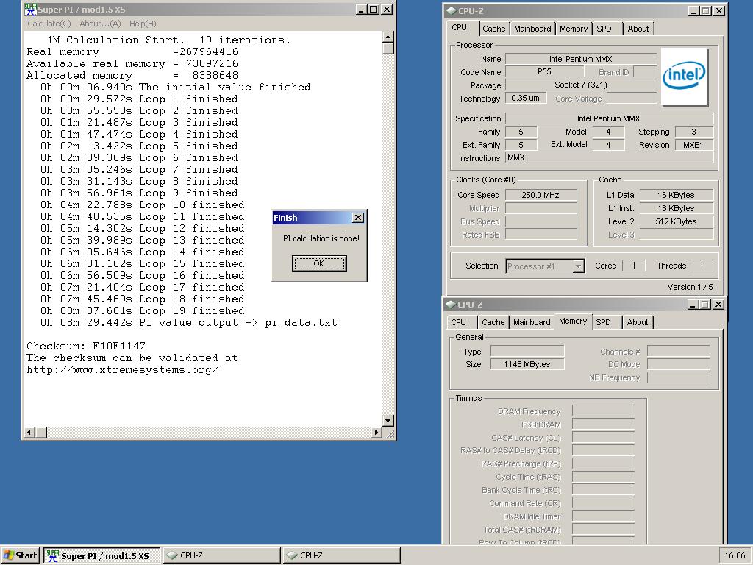Click the Name field Intel Pentium MMX
The height and width of the screenshot is (565, 753).
click(x=581, y=59)
